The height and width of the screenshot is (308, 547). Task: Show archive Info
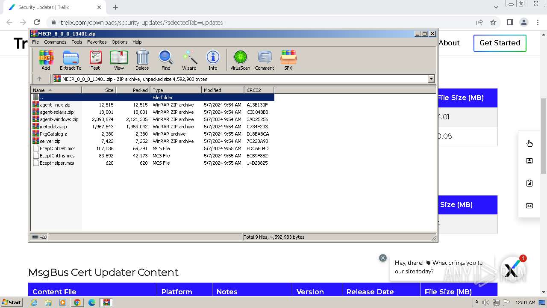pos(213,60)
